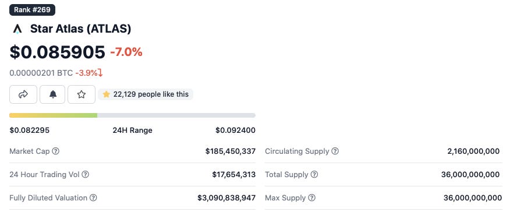Image resolution: width=510 pixels, height=215 pixels.
Task: Click Circulating Supply info icon
Action: (x=335, y=151)
